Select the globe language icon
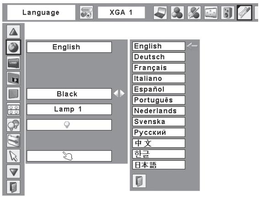Screen dimensions: 260x197 [13, 47]
